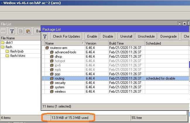Click the 'mpls' disabled package name
Screen dimensions: 190x123
point(58,70)
